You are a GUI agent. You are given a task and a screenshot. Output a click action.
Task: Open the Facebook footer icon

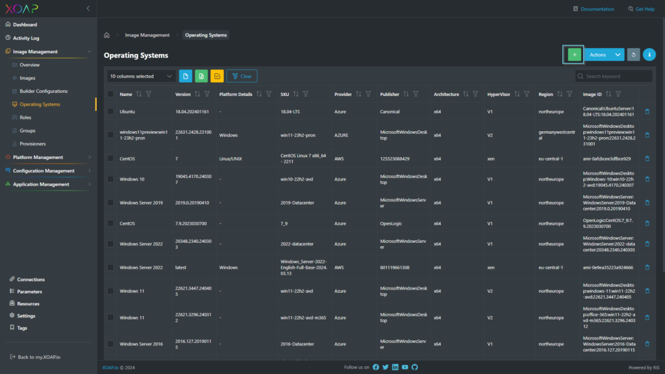pyautogui.click(x=376, y=368)
